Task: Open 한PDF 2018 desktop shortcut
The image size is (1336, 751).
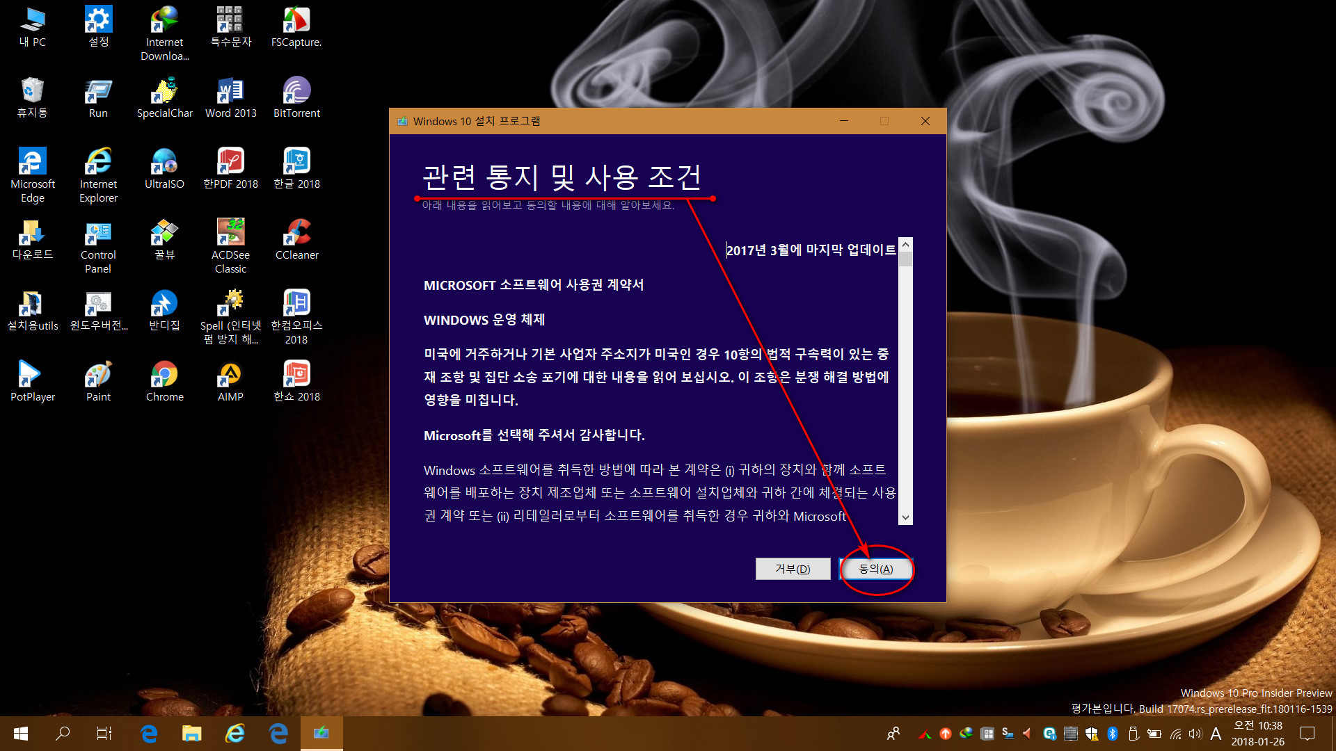Action: (231, 169)
